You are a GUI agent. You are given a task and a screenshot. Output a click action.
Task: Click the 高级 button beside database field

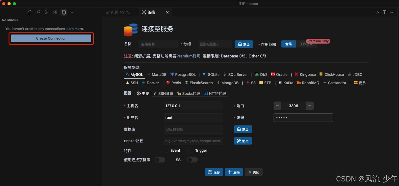pyautogui.click(x=243, y=129)
